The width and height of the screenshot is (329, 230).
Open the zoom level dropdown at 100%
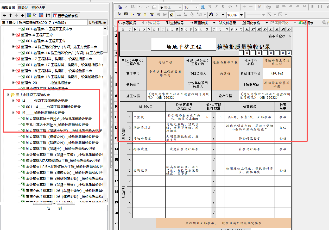click(x=235, y=15)
